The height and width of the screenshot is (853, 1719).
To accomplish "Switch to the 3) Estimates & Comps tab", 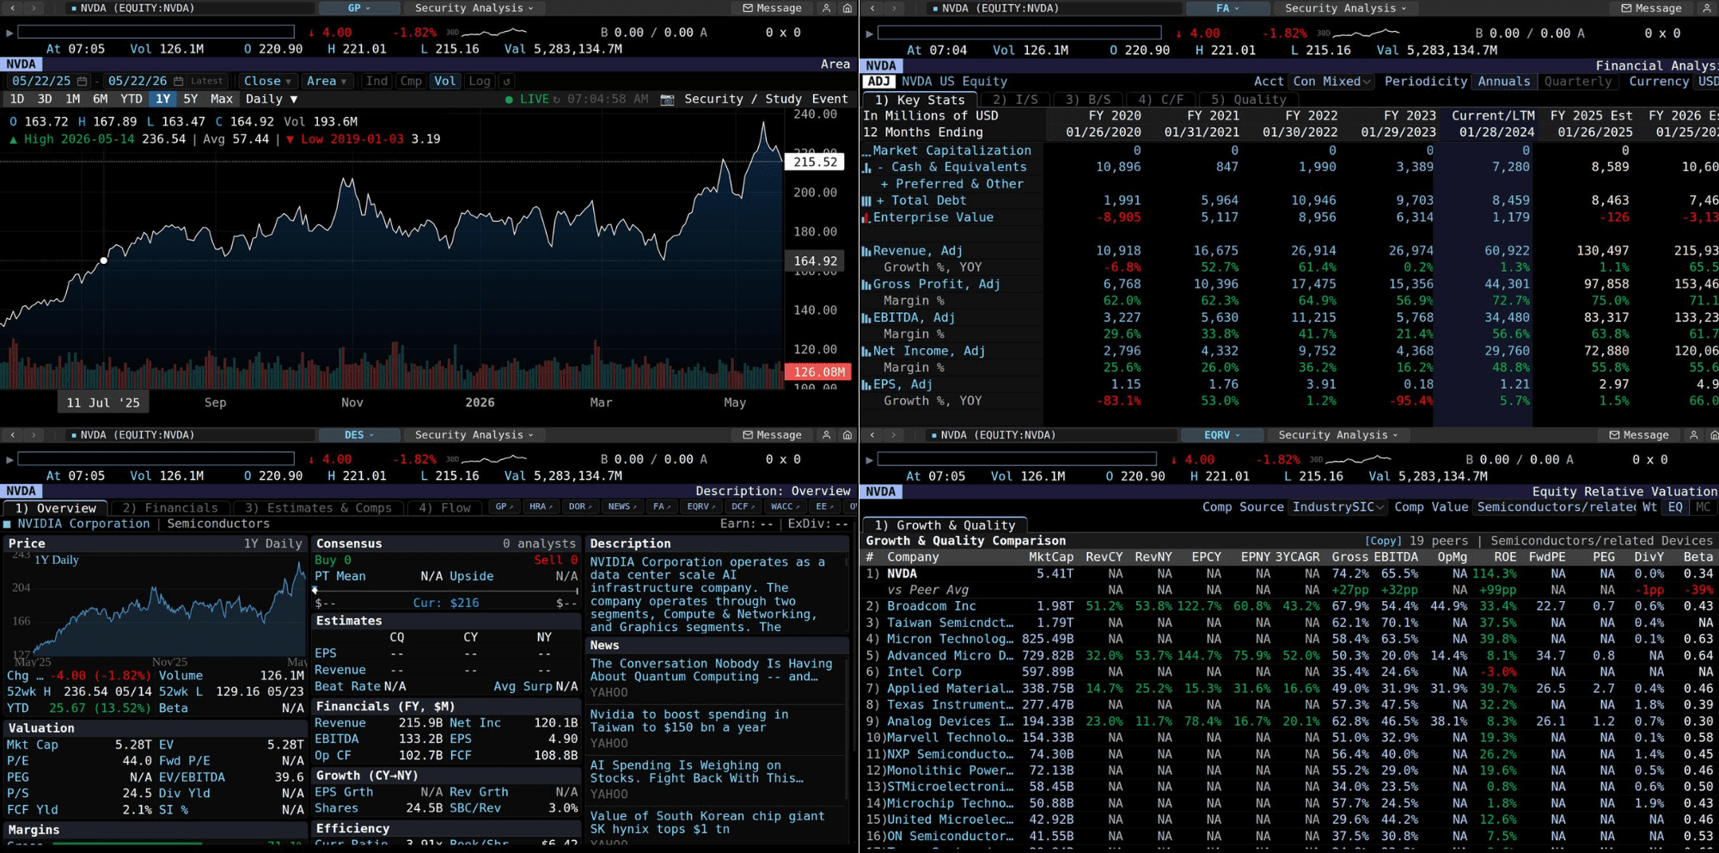I will 318,508.
